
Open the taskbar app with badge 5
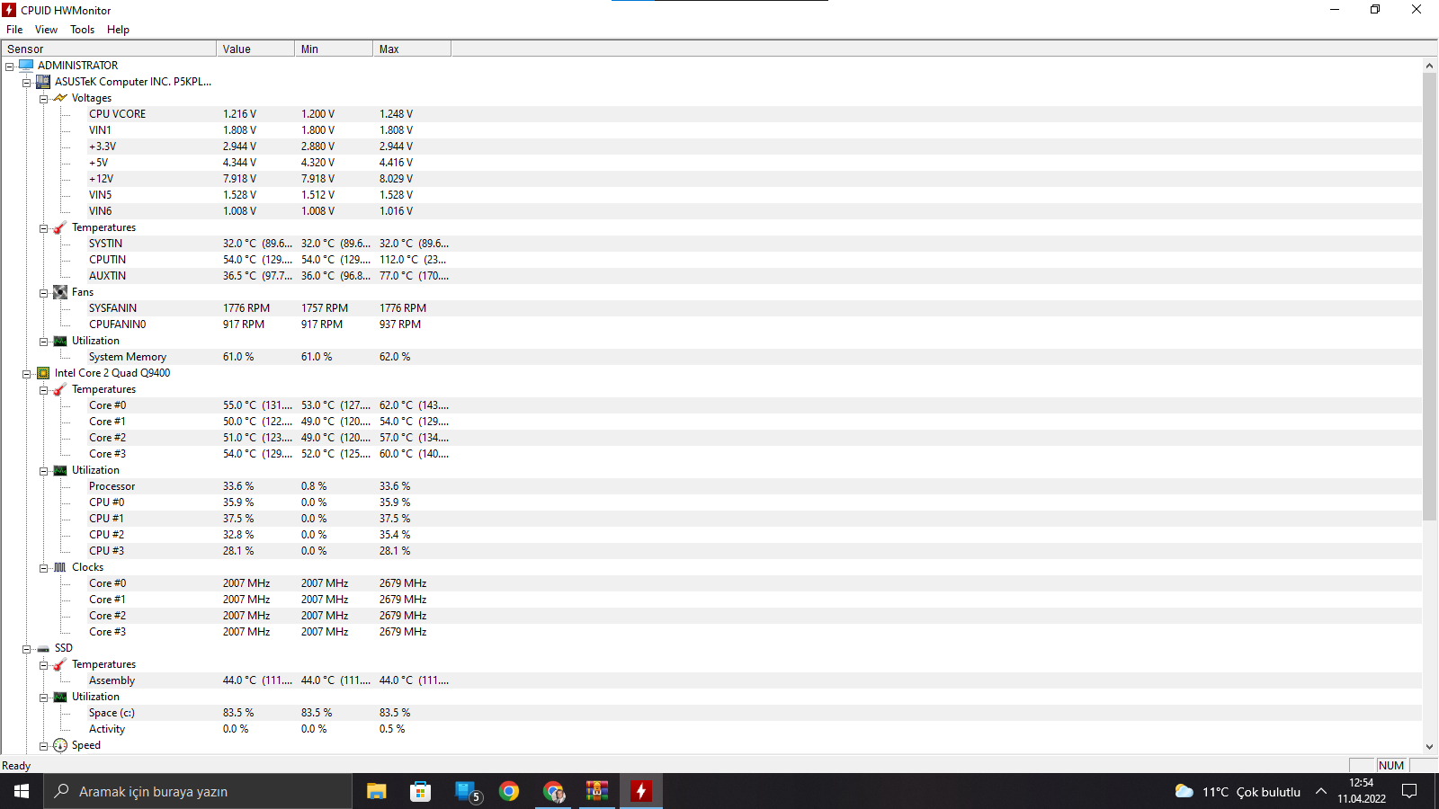point(467,791)
